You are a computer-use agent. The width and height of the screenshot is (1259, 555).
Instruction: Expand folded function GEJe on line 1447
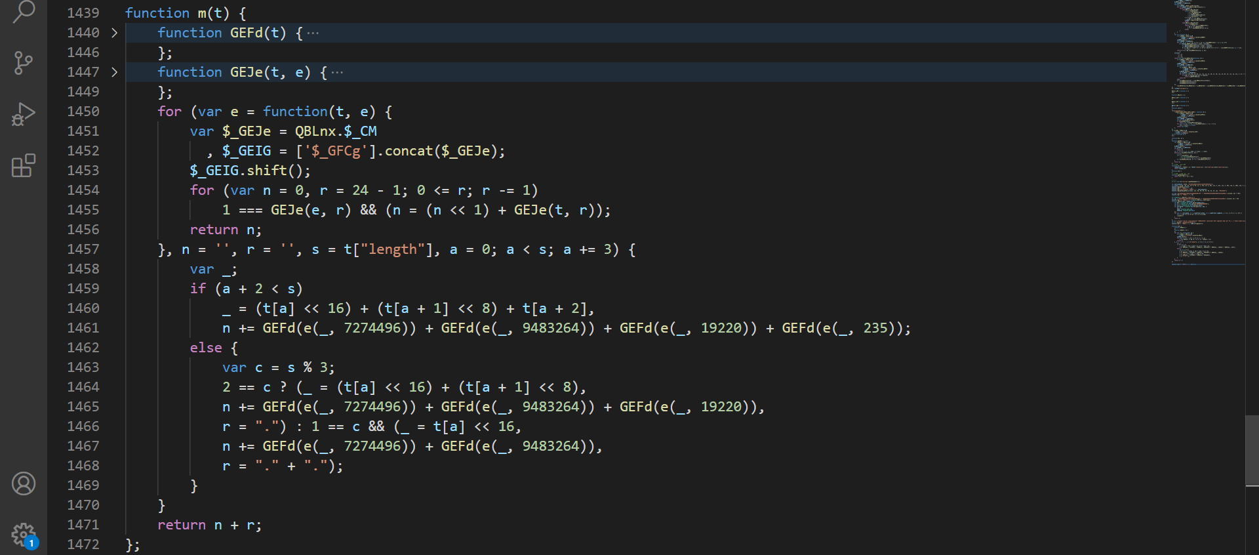tap(115, 72)
